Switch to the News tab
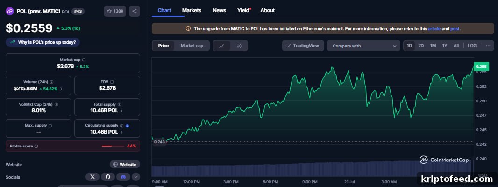The width and height of the screenshot is (498, 187). 219,10
